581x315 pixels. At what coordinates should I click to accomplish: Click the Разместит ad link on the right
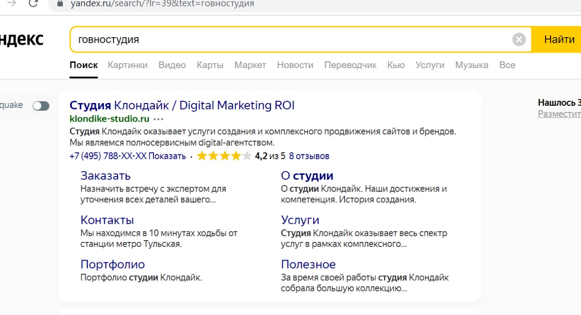pos(559,114)
